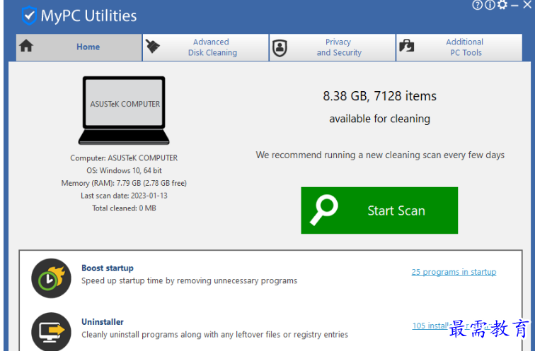Click the Uninstaller heading
This screenshot has height=351, width=535.
103,322
